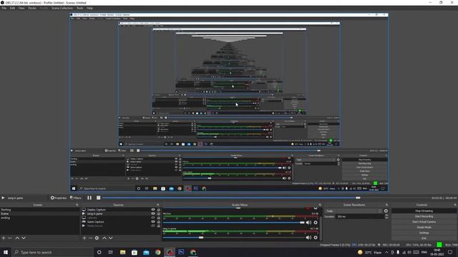Select the ending scene
Image resolution: width=458 pixels, height=257 pixels.
(40, 218)
